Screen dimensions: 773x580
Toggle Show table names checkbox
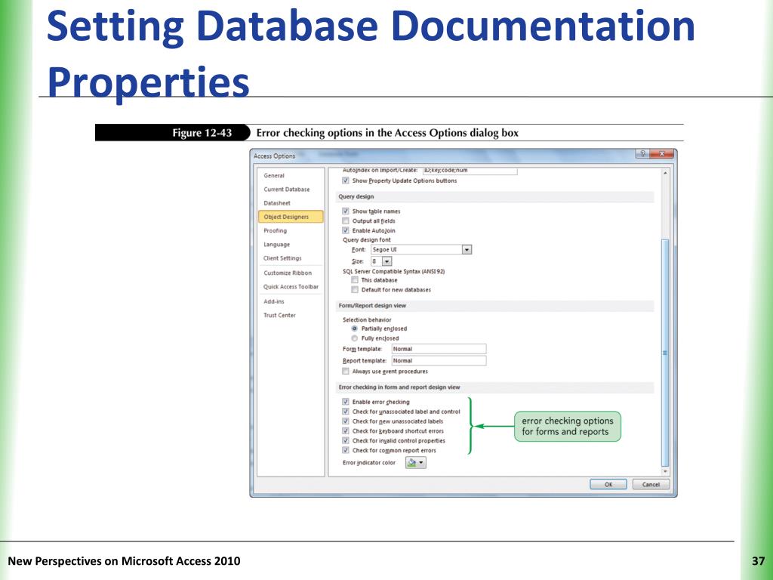(x=346, y=211)
